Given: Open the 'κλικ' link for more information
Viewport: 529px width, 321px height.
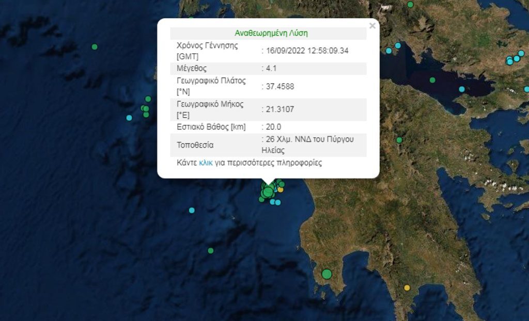Looking at the screenshot, I should [x=206, y=163].
